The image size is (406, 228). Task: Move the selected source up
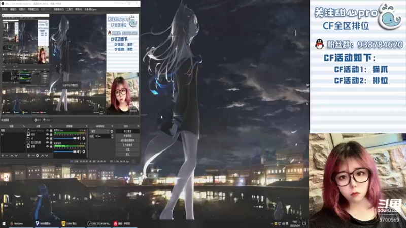point(43,156)
